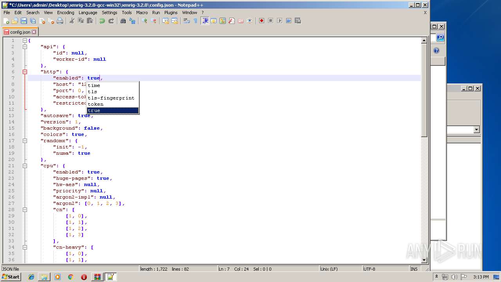Choose "token" from the autocomplete list
This screenshot has height=282, width=501.
[113, 104]
